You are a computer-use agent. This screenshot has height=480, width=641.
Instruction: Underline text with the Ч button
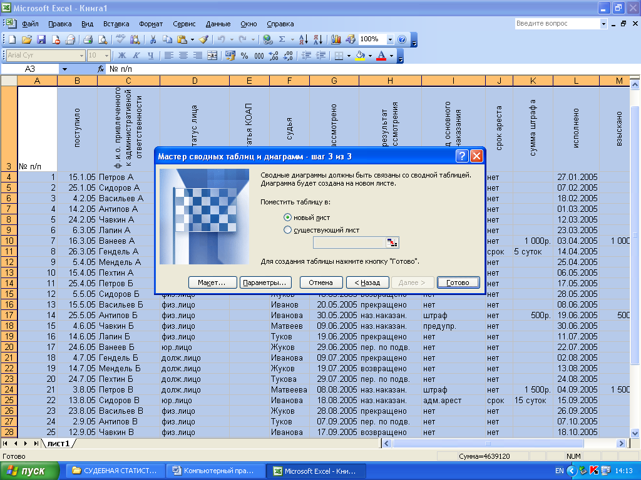click(x=150, y=55)
